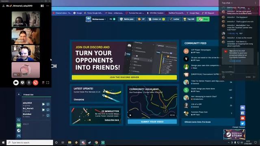
Task: Open the Discord social icon on right
Action: coord(243,107)
